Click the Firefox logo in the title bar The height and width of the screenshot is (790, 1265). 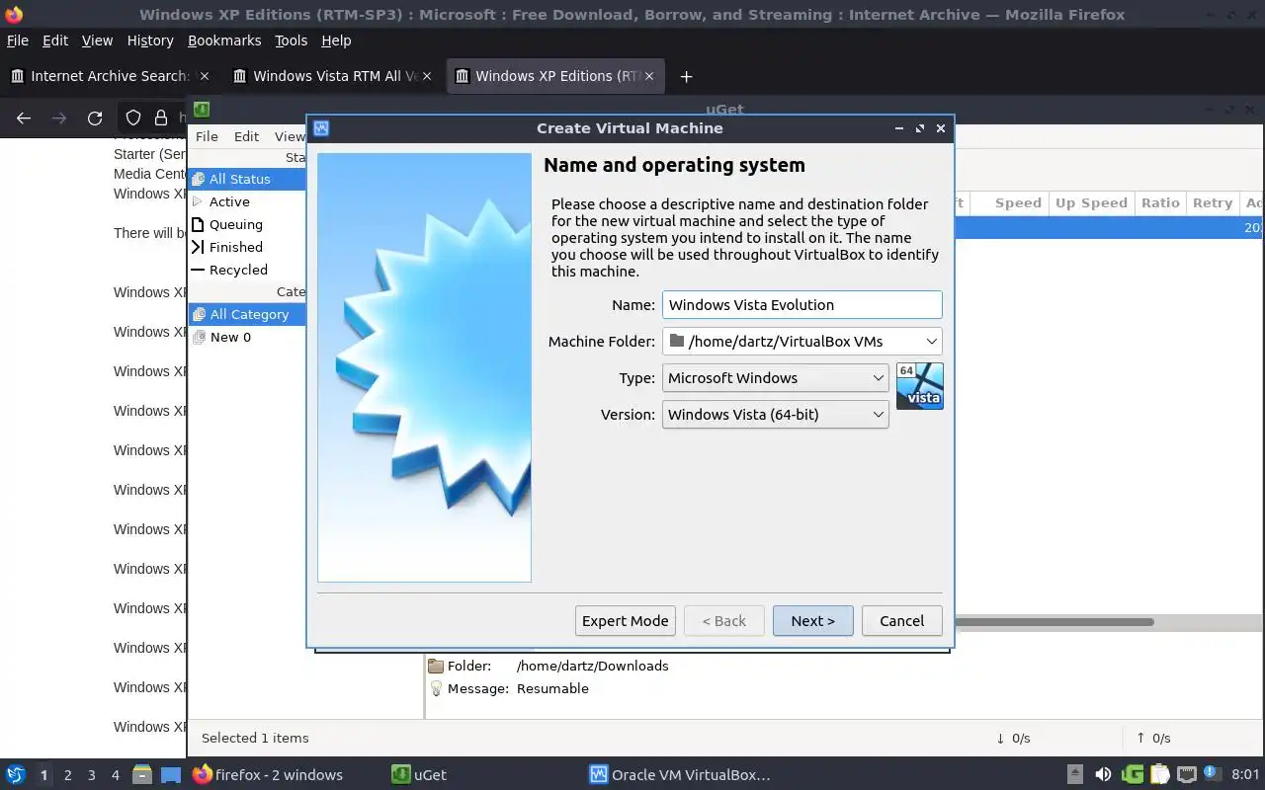coord(14,14)
